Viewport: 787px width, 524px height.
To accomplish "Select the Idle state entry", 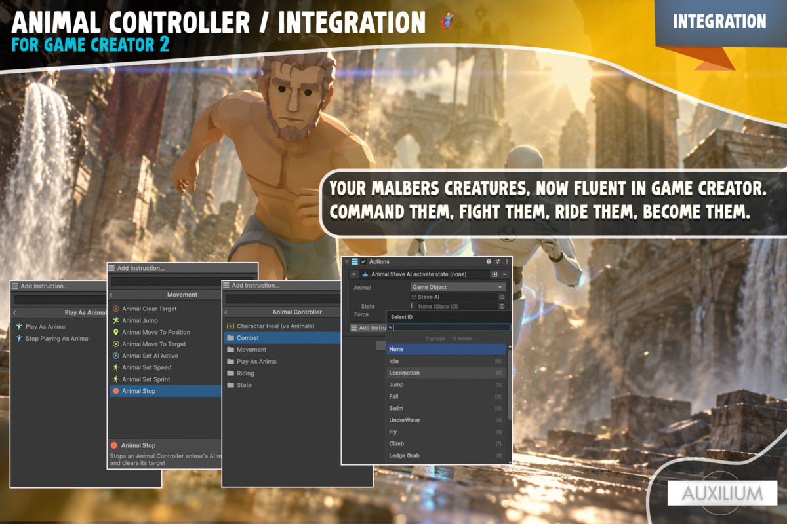I will pyautogui.click(x=446, y=361).
